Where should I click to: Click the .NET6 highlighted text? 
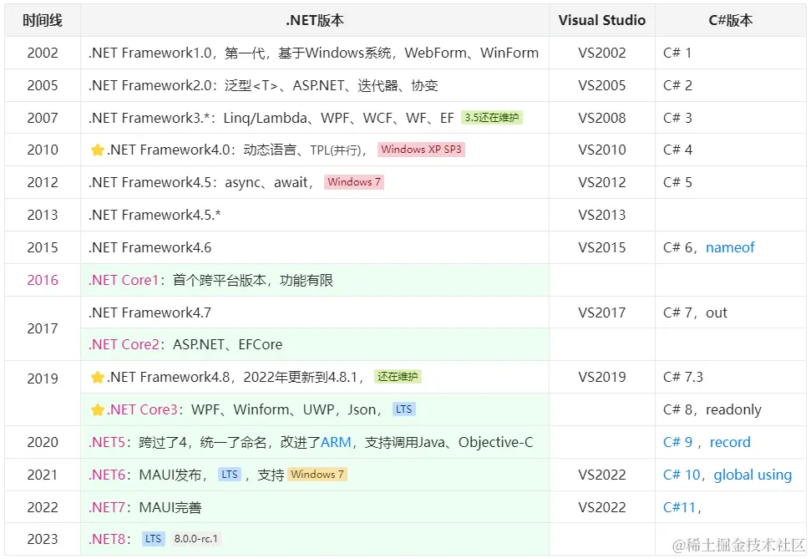pos(107,475)
